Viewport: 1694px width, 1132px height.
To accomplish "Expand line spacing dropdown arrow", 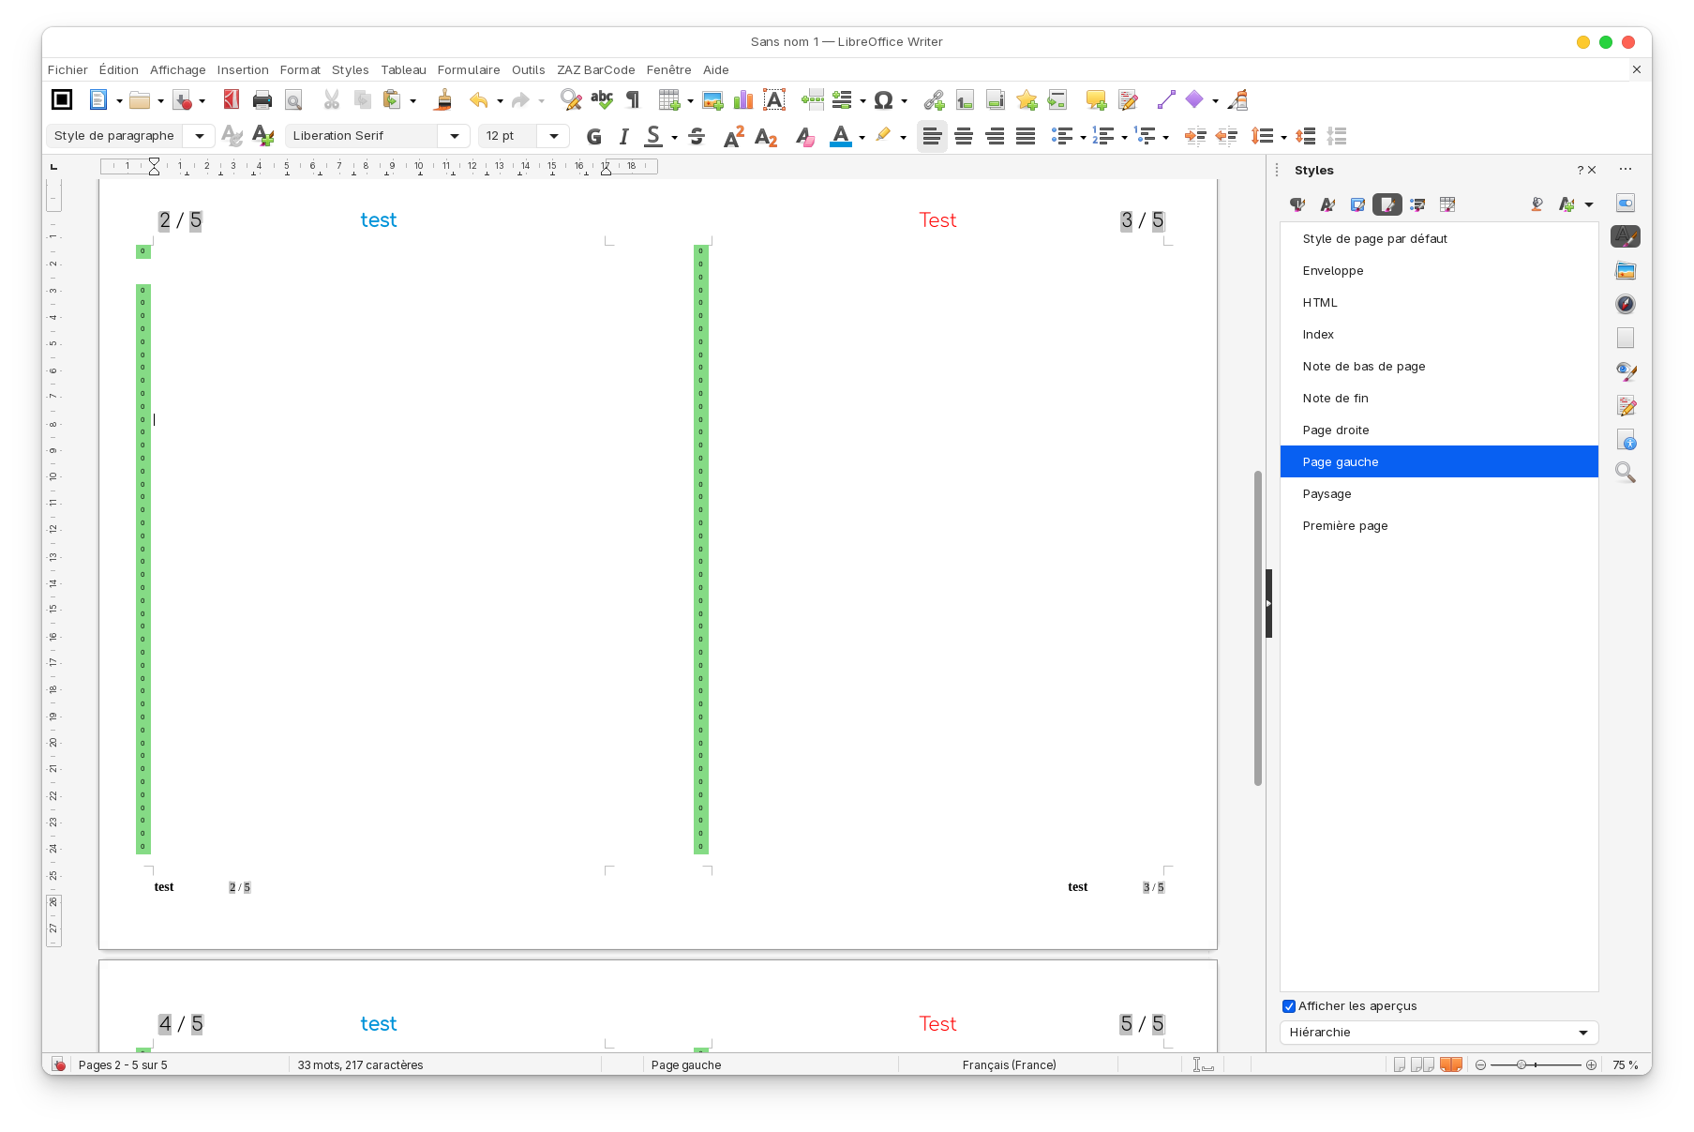I will (x=1283, y=138).
